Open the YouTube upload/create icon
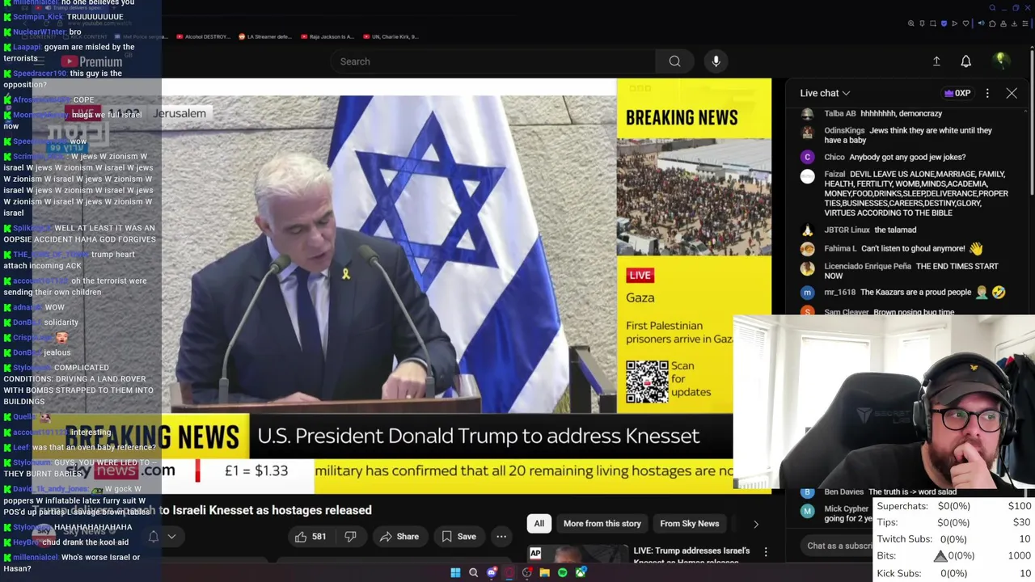Screen dimensions: 1035x582 click(x=936, y=61)
